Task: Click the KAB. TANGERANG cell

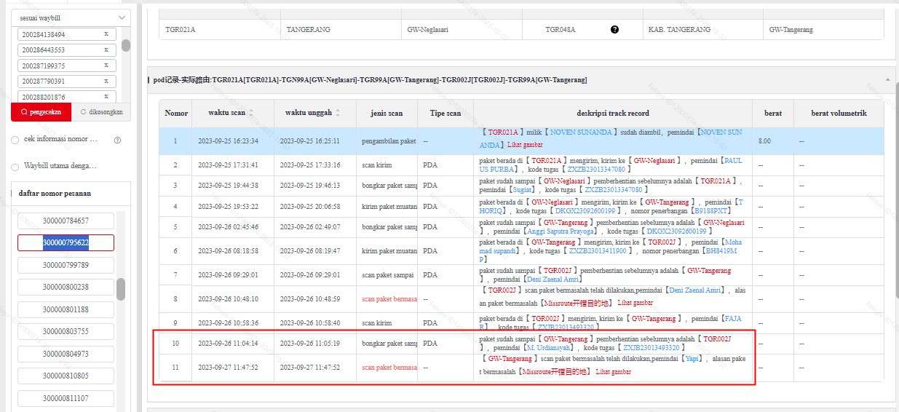Action: (x=703, y=30)
